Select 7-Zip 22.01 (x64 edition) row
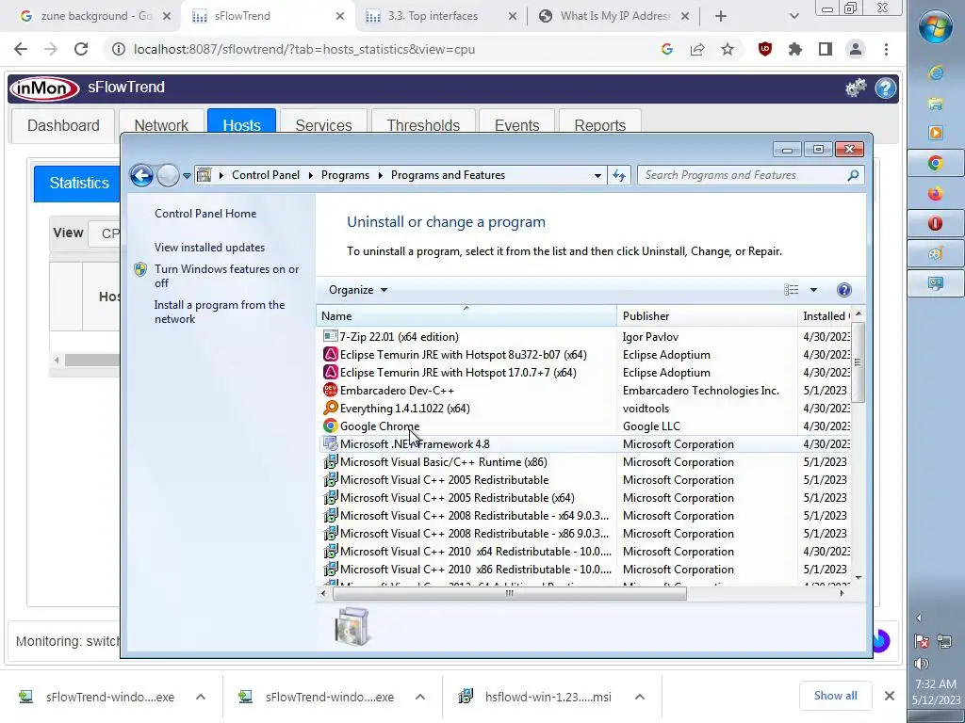The width and height of the screenshot is (965, 723). point(586,337)
